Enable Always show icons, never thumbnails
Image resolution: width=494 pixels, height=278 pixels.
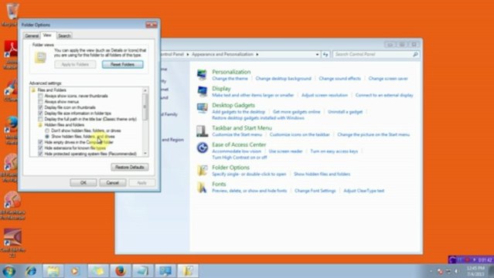click(40, 96)
